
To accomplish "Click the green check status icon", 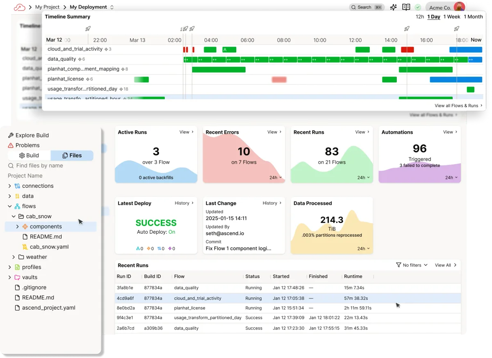I will (x=418, y=7).
